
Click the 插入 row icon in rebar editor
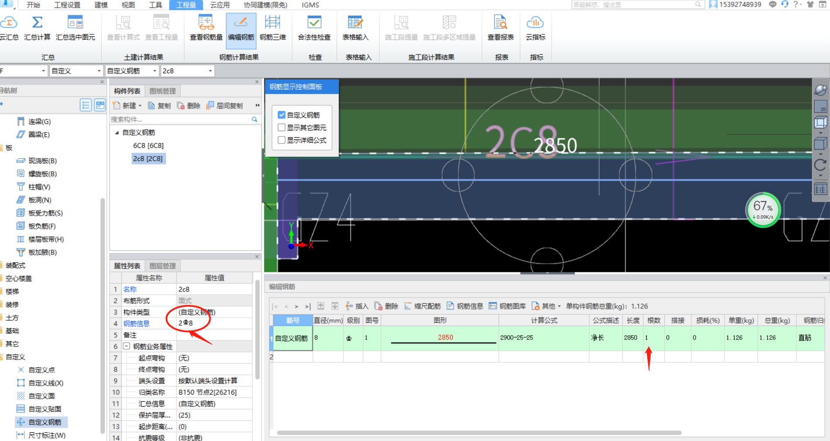(349, 306)
